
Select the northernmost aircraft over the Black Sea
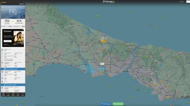132,12
